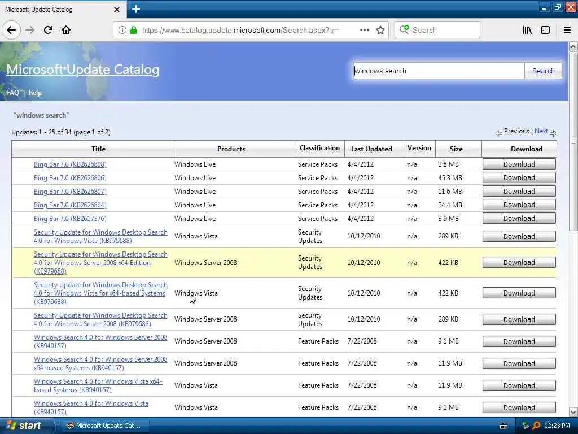Viewport: 578px width, 434px height.
Task: Reload the page with the refresh icon
Action: pyautogui.click(x=48, y=30)
